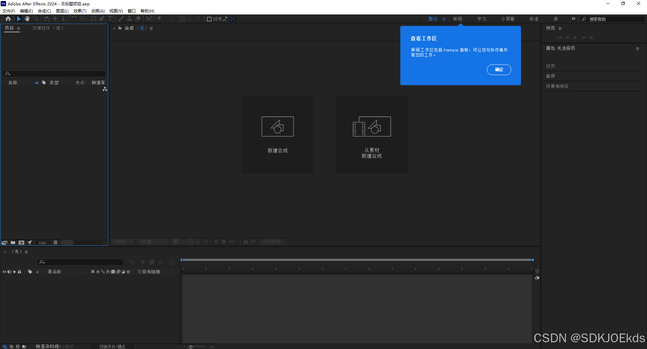Open the default workspace menu icon
The width and height of the screenshot is (647, 349).
point(444,19)
